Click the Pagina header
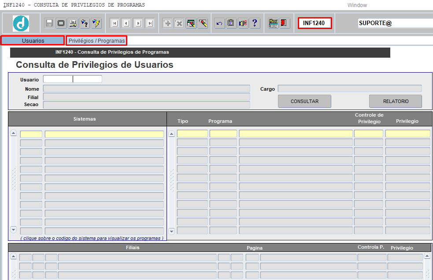Viewport: 433px width, 280px height. 254,248
